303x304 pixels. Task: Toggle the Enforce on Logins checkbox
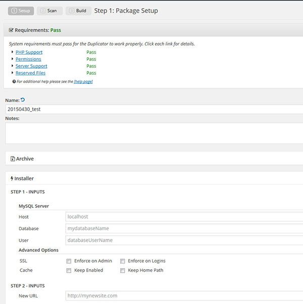point(123,261)
